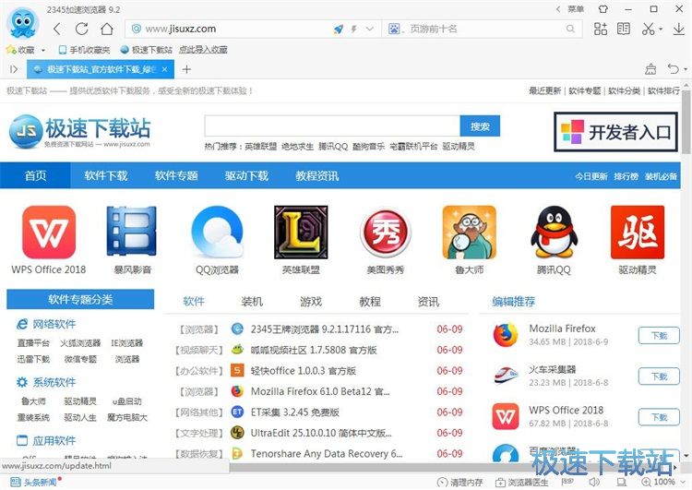Expand the screenshot tool dropdown arrow
The image size is (692, 490).
pos(661,30)
